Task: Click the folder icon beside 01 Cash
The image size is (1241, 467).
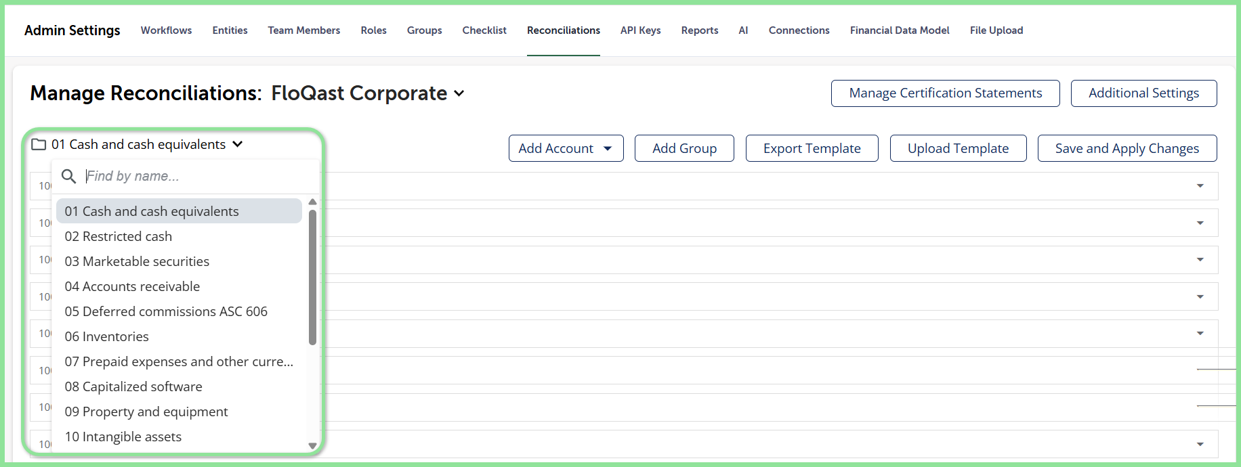Action: tap(39, 144)
